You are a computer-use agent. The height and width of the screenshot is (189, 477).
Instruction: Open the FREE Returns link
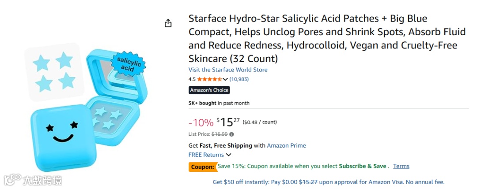(206, 155)
